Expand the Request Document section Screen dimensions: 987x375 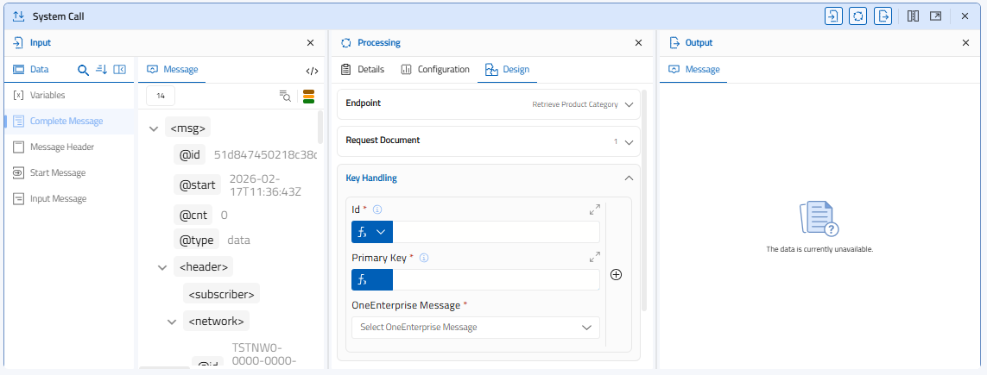point(629,141)
